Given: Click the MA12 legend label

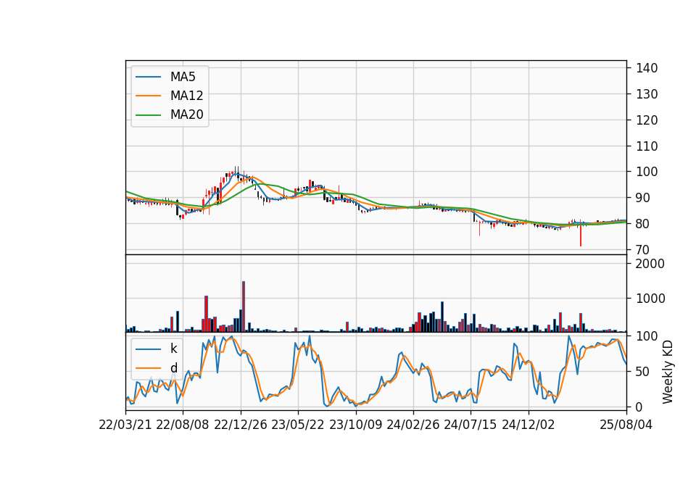Looking at the screenshot, I should 186,96.
